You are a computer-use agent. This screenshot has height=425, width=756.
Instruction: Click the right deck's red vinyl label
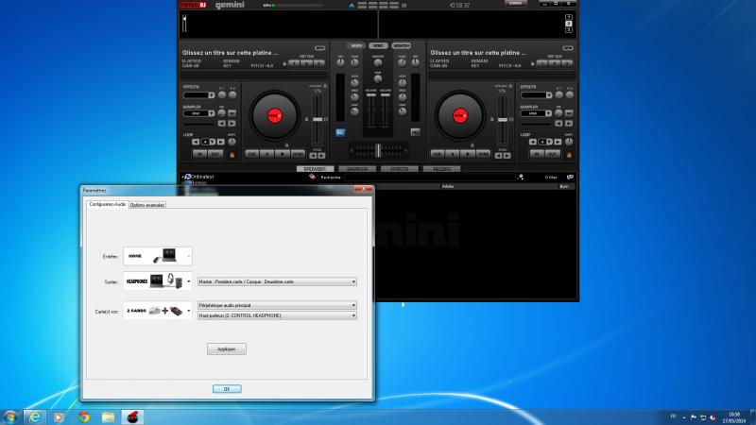pyautogui.click(x=458, y=115)
